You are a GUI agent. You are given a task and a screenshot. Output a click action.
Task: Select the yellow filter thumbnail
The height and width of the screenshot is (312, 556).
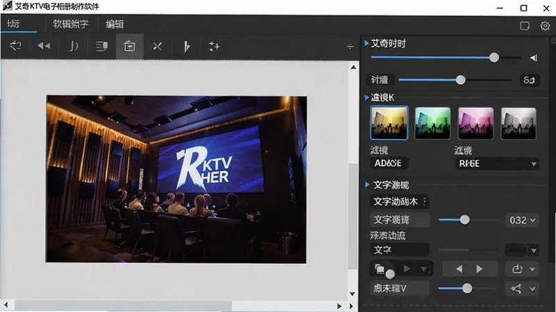point(389,123)
